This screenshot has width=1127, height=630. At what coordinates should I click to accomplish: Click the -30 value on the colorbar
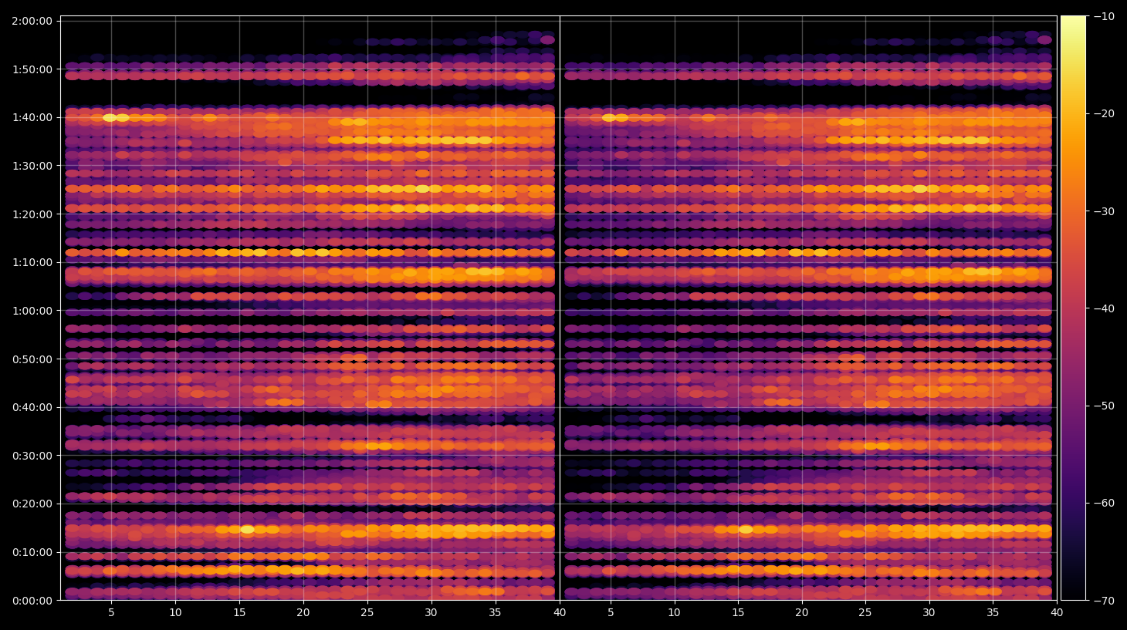pyautogui.click(x=1103, y=211)
